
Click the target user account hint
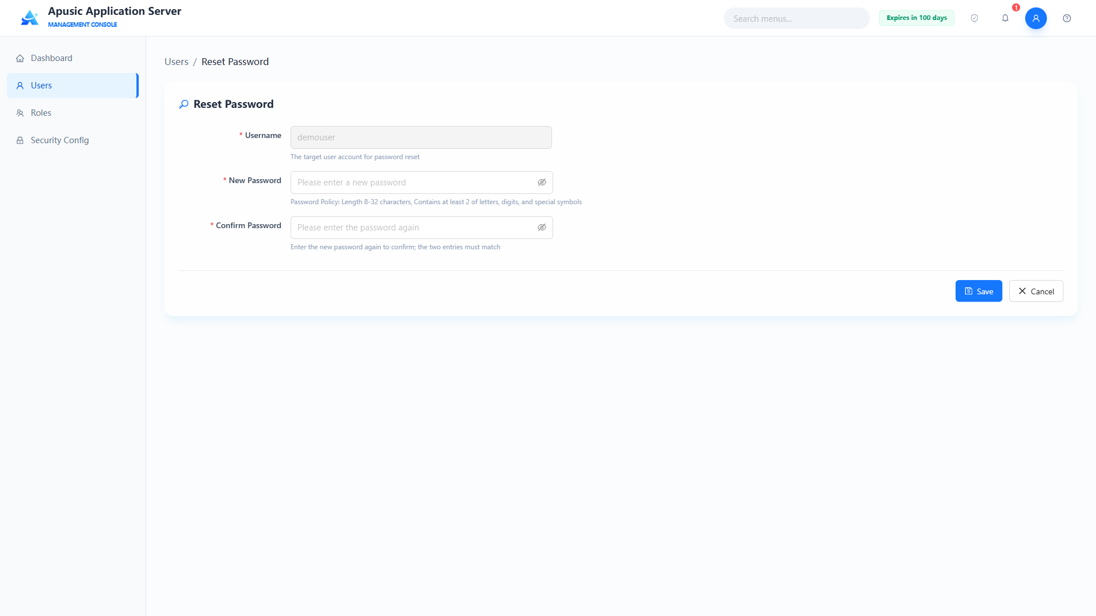tap(355, 157)
